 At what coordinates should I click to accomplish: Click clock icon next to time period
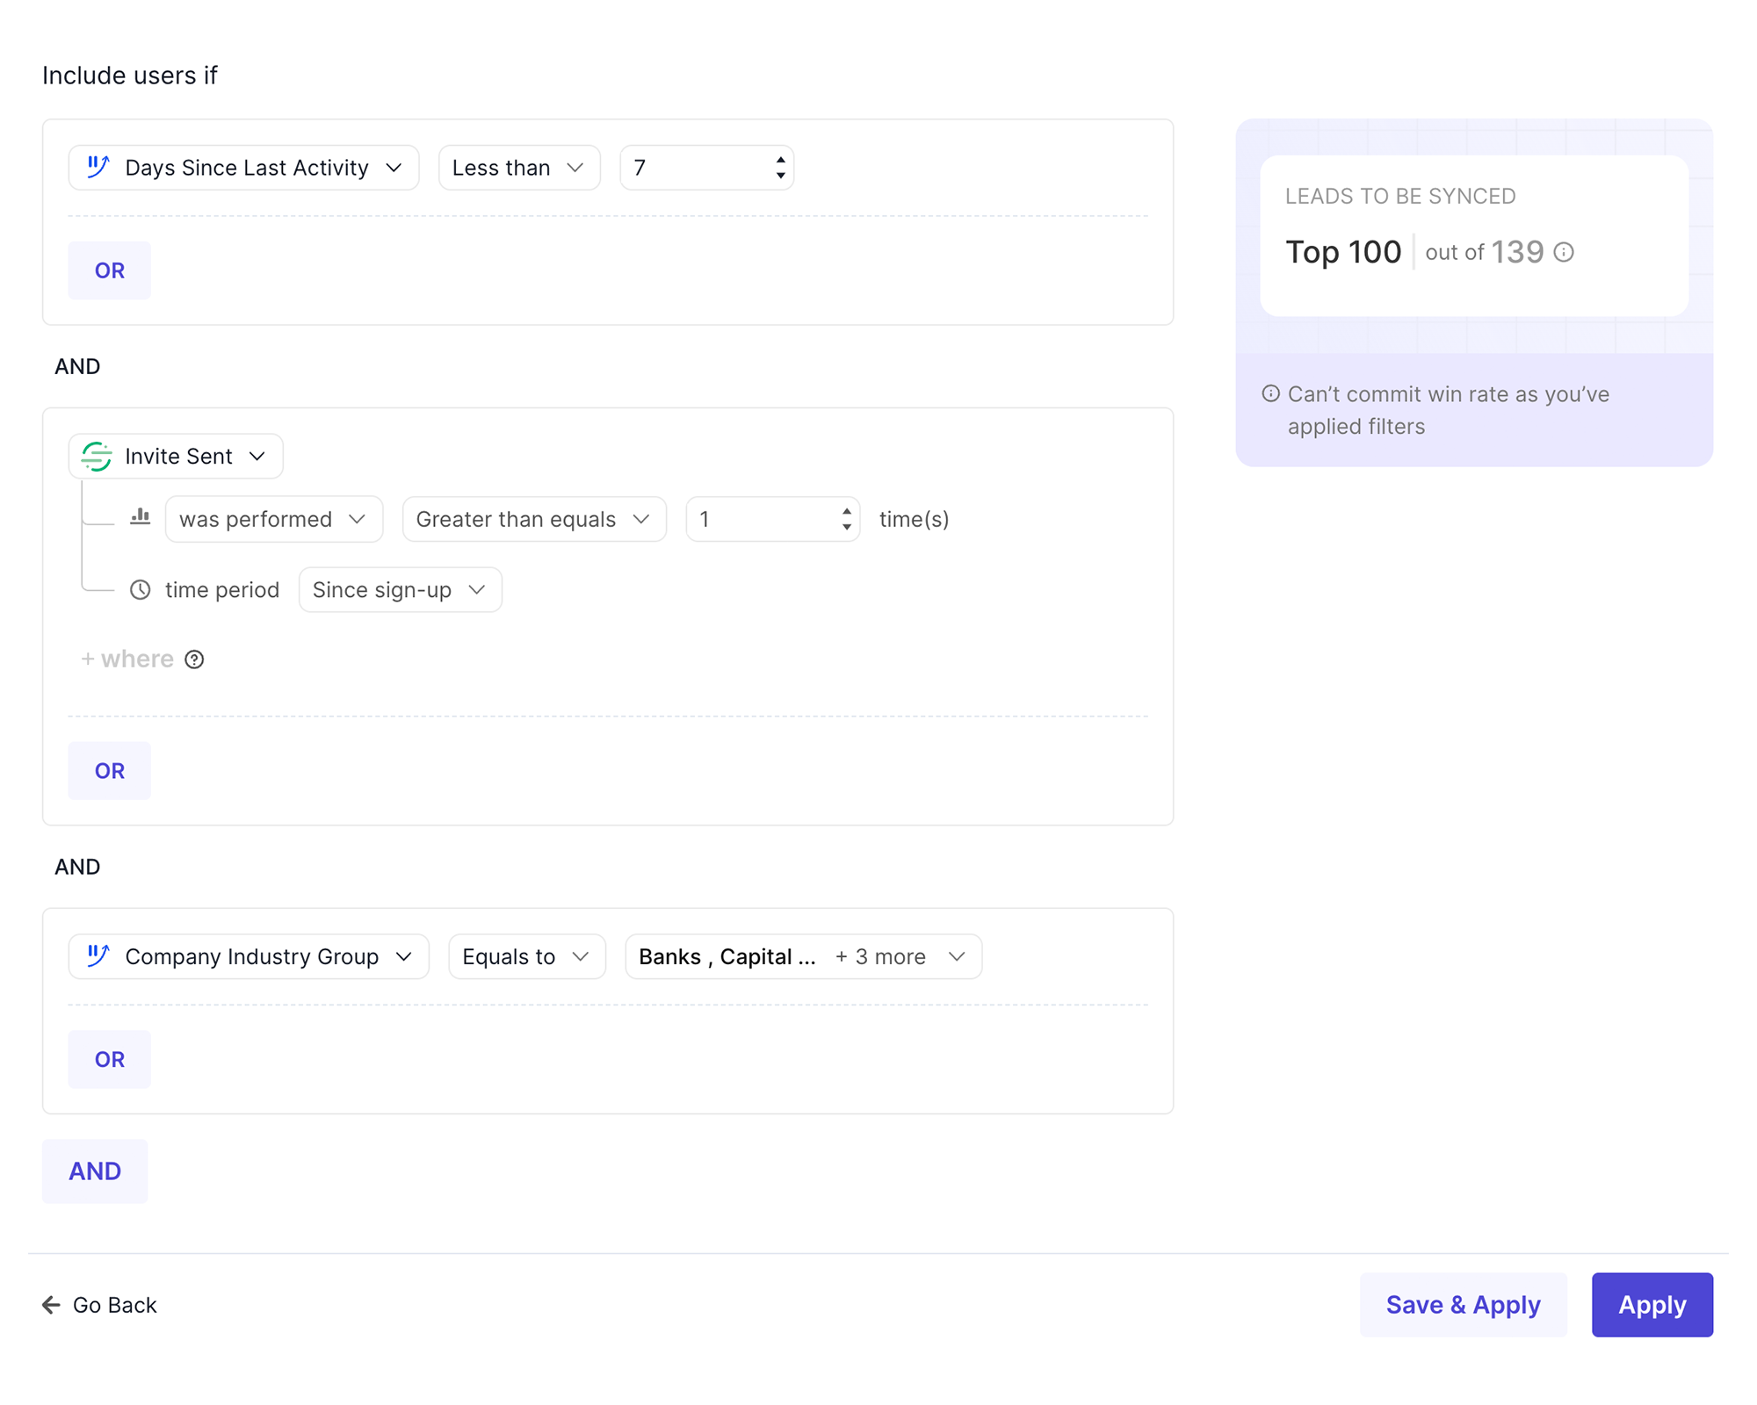click(141, 590)
